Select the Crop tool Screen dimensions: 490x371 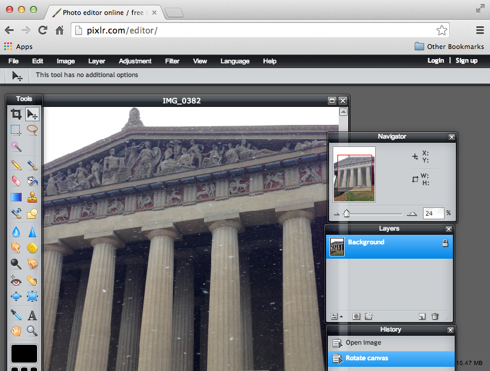coord(16,114)
